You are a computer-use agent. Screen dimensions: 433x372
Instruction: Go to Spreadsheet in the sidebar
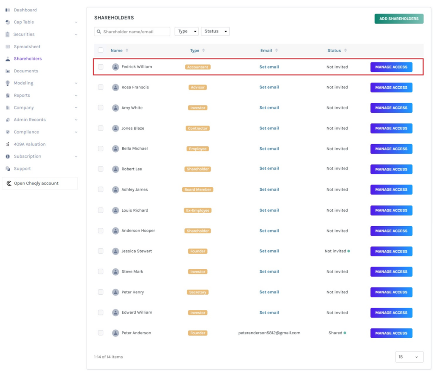[x=27, y=46]
